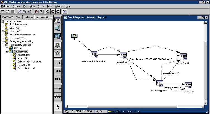Select the 3D block activity palette tool
Viewport: 210px width, 114px height.
[x=58, y=28]
